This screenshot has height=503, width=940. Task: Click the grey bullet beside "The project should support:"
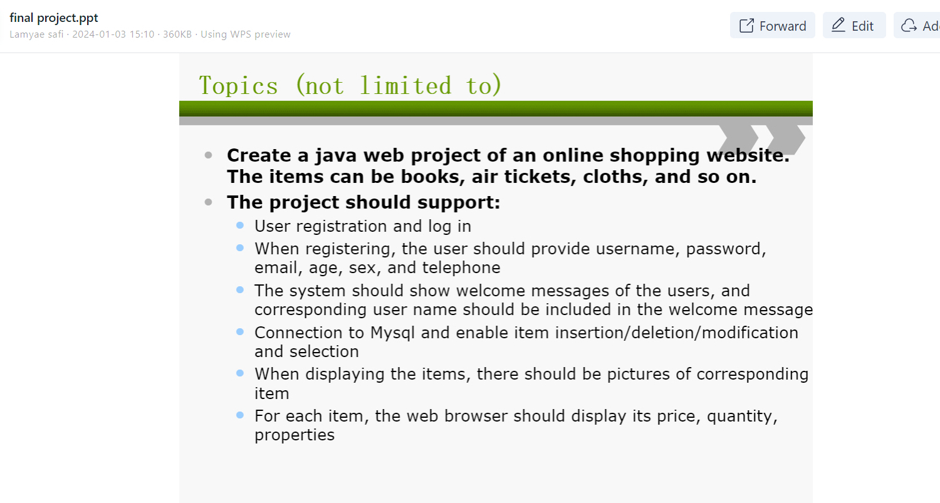click(207, 201)
